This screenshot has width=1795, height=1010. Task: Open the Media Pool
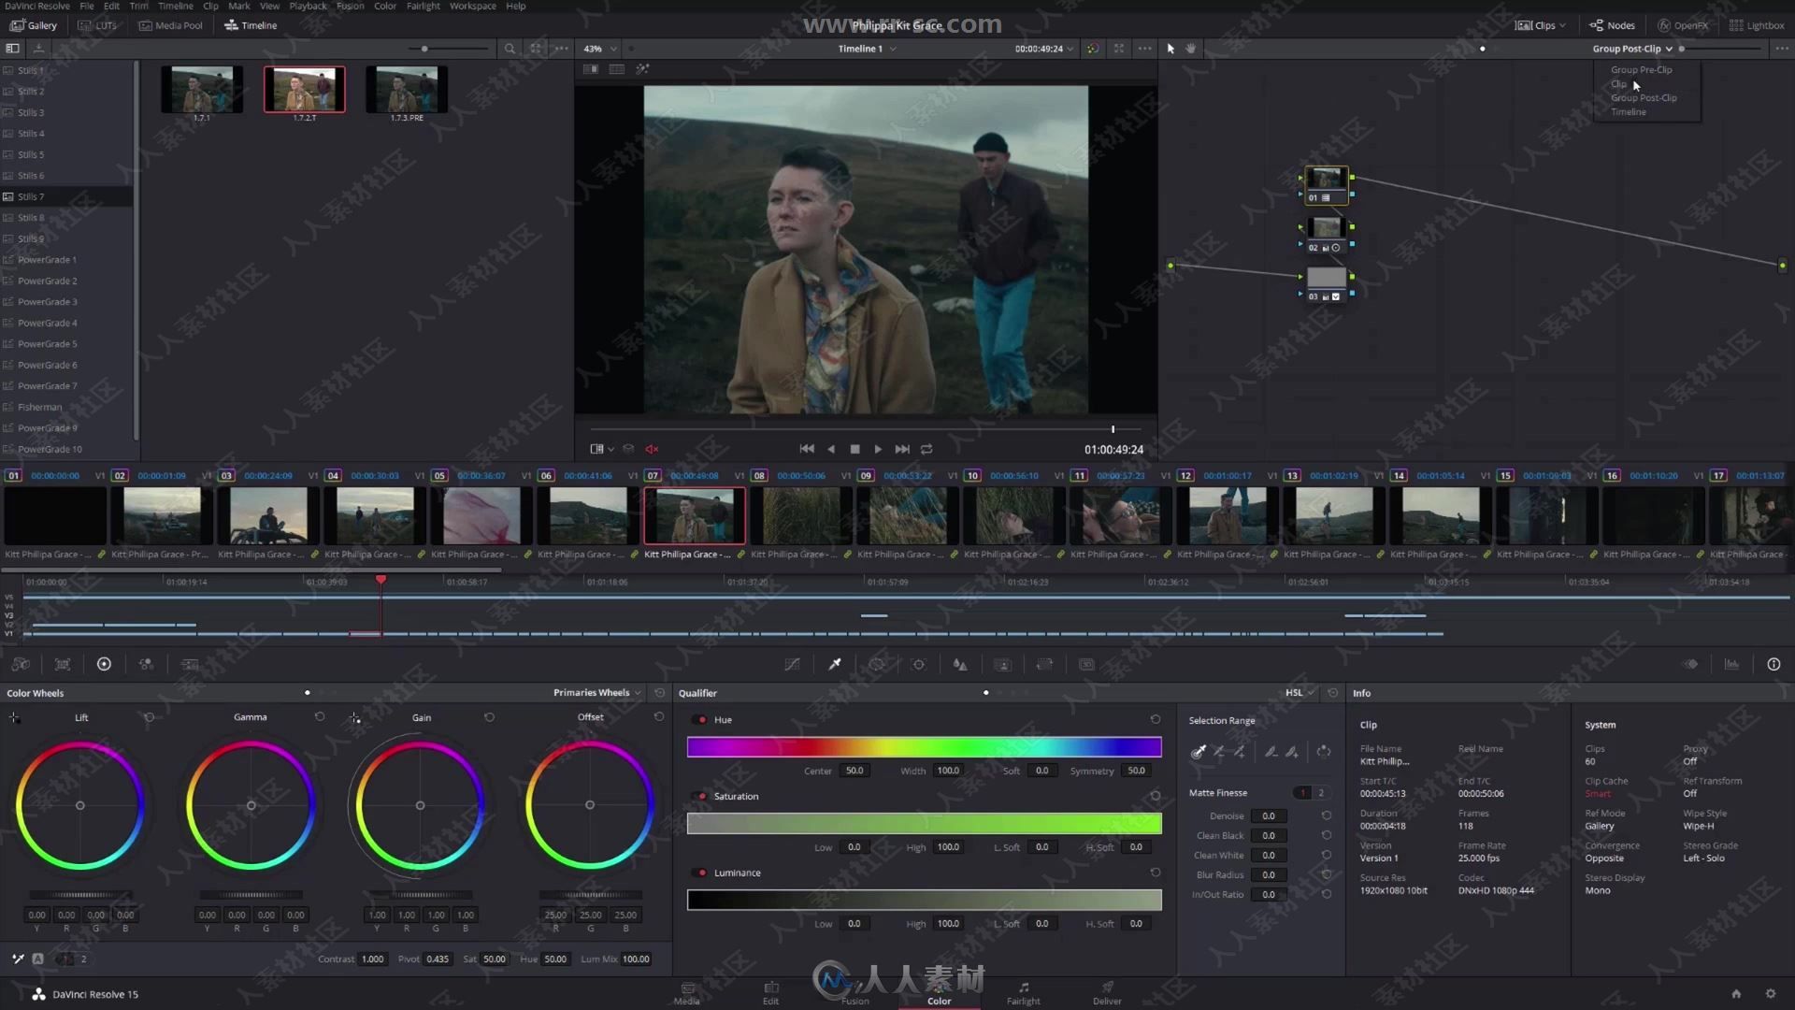click(x=170, y=25)
